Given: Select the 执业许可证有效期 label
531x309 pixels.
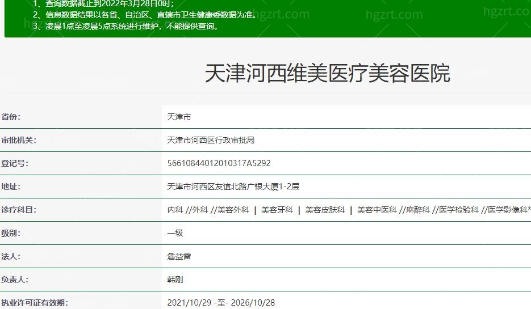Looking at the screenshot, I should coord(34,303).
